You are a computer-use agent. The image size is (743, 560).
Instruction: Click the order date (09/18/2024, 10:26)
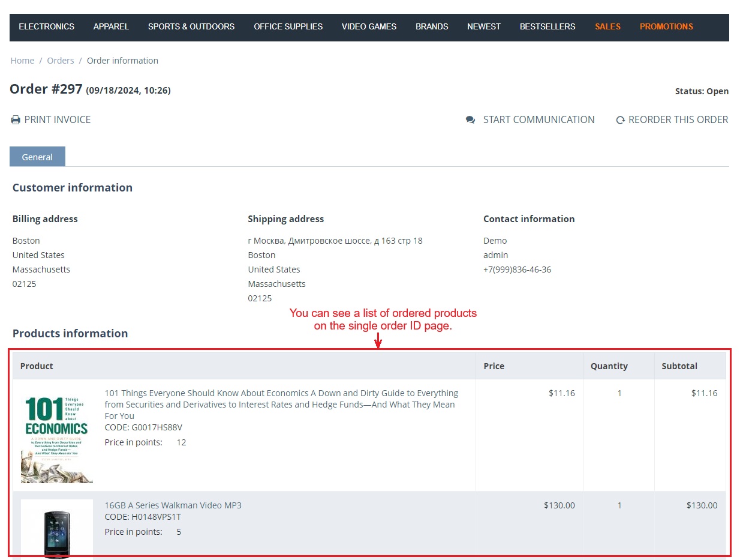[x=128, y=91]
